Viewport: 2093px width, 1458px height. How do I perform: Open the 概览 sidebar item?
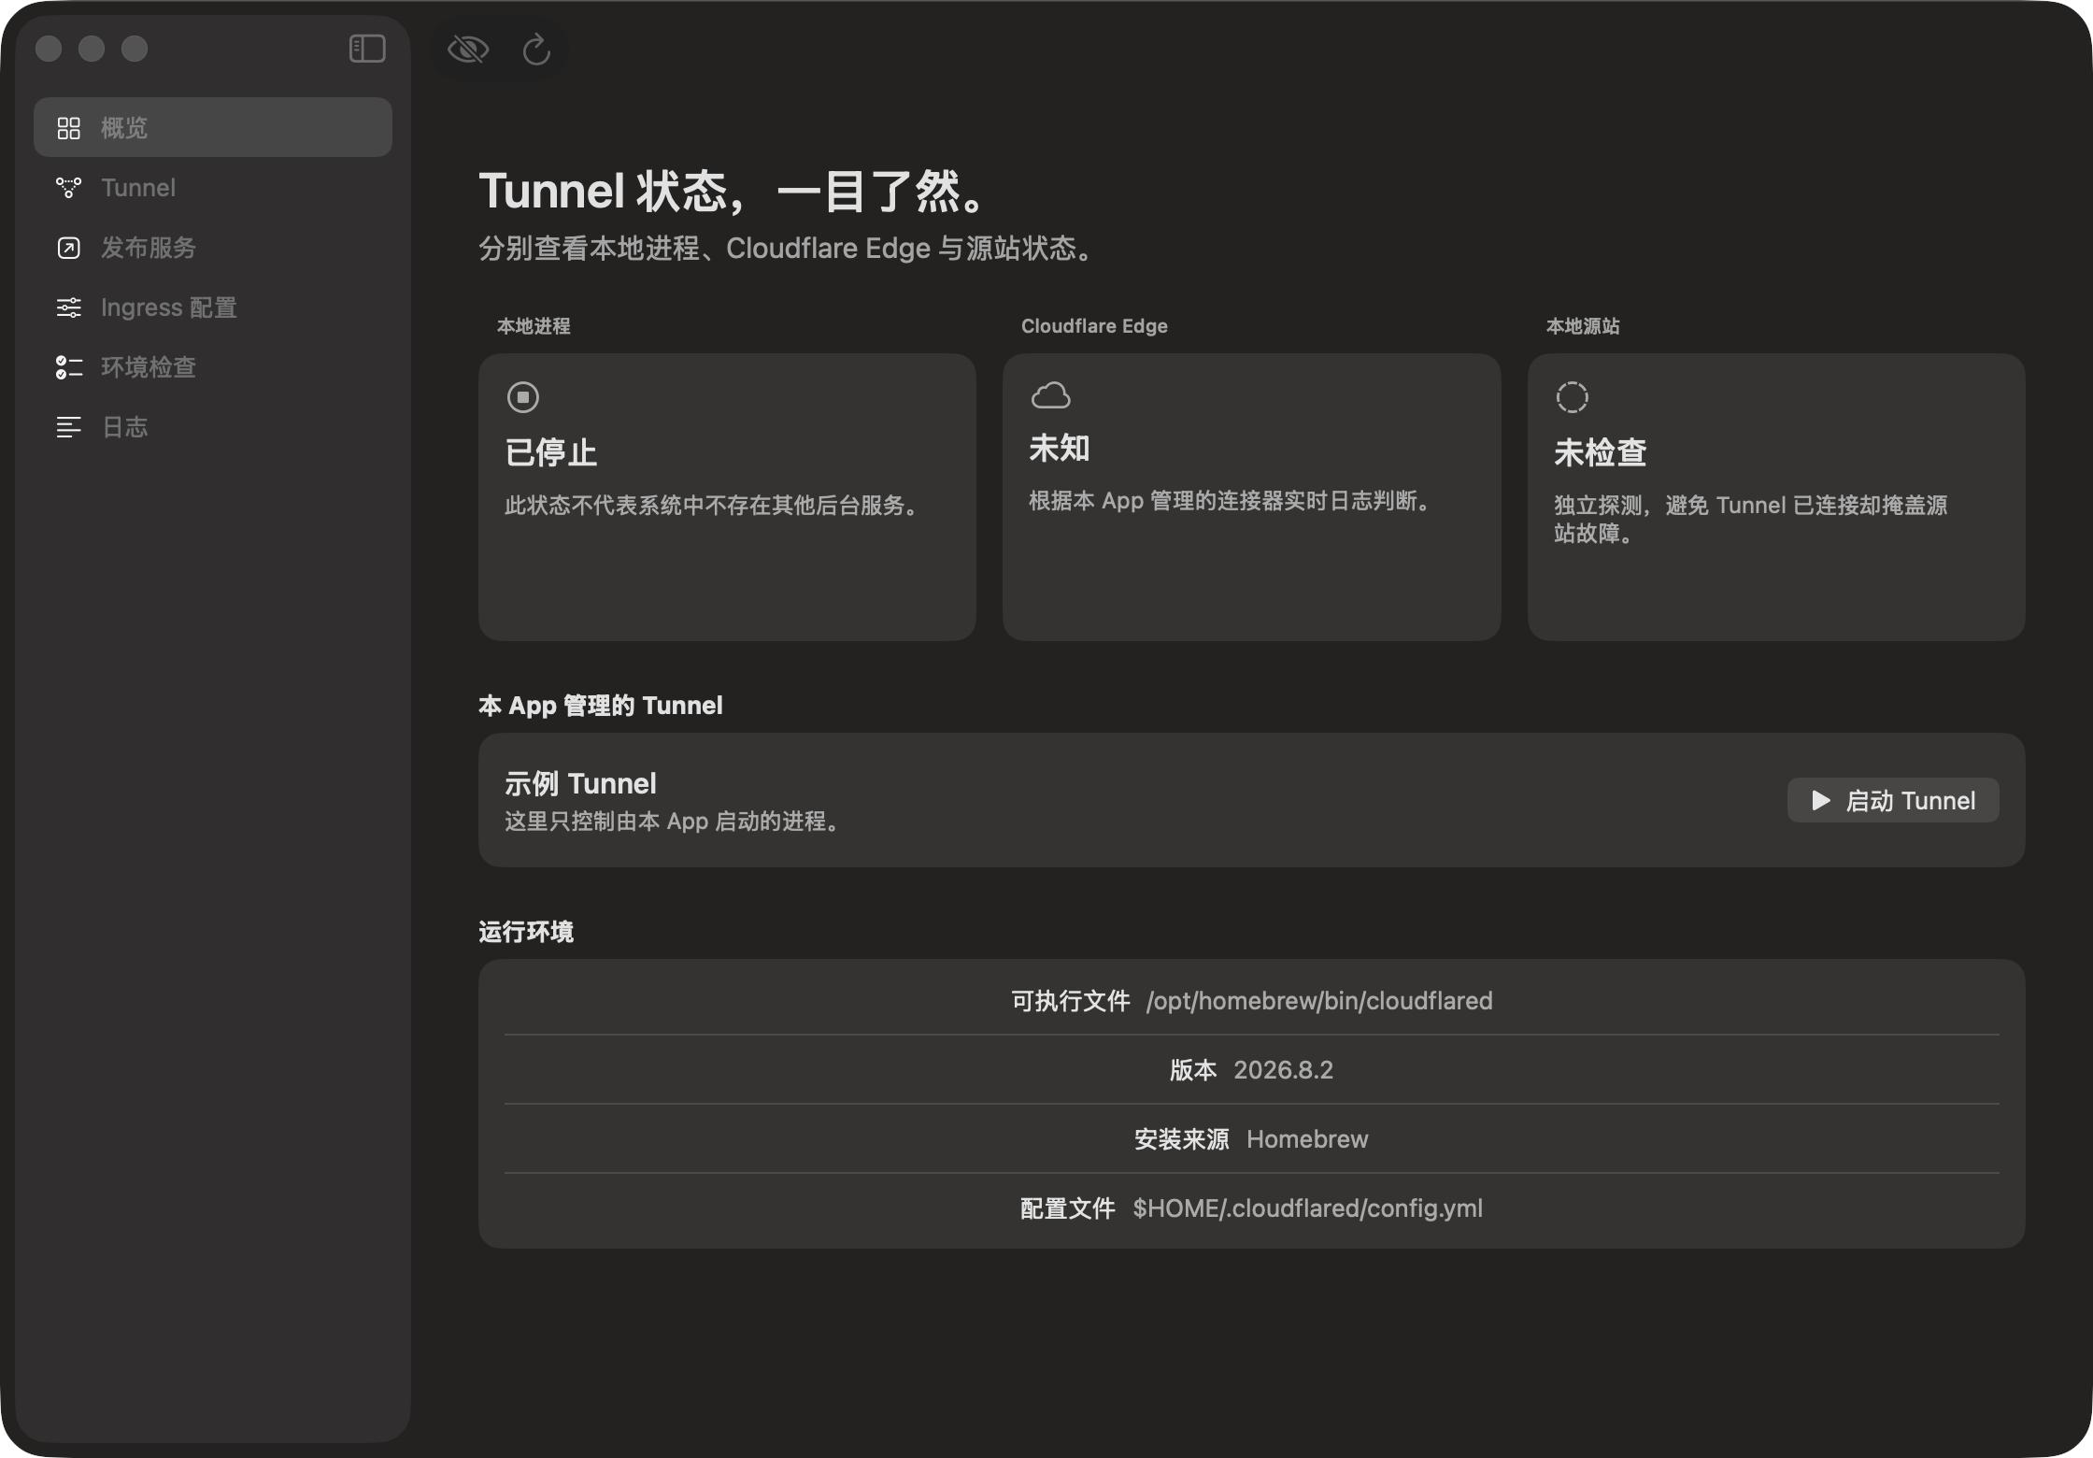coord(213,127)
